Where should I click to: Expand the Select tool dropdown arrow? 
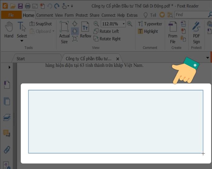22,41
